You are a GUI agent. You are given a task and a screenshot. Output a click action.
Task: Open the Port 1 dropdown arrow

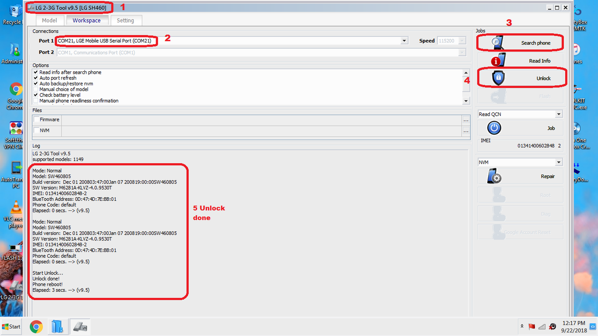405,41
